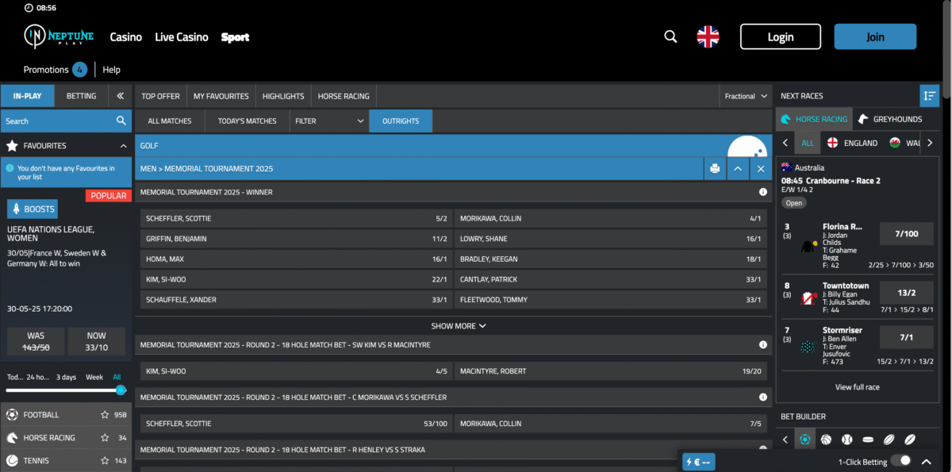Favourite Horse Racing using its star
This screenshot has width=952, height=472.
pos(105,438)
